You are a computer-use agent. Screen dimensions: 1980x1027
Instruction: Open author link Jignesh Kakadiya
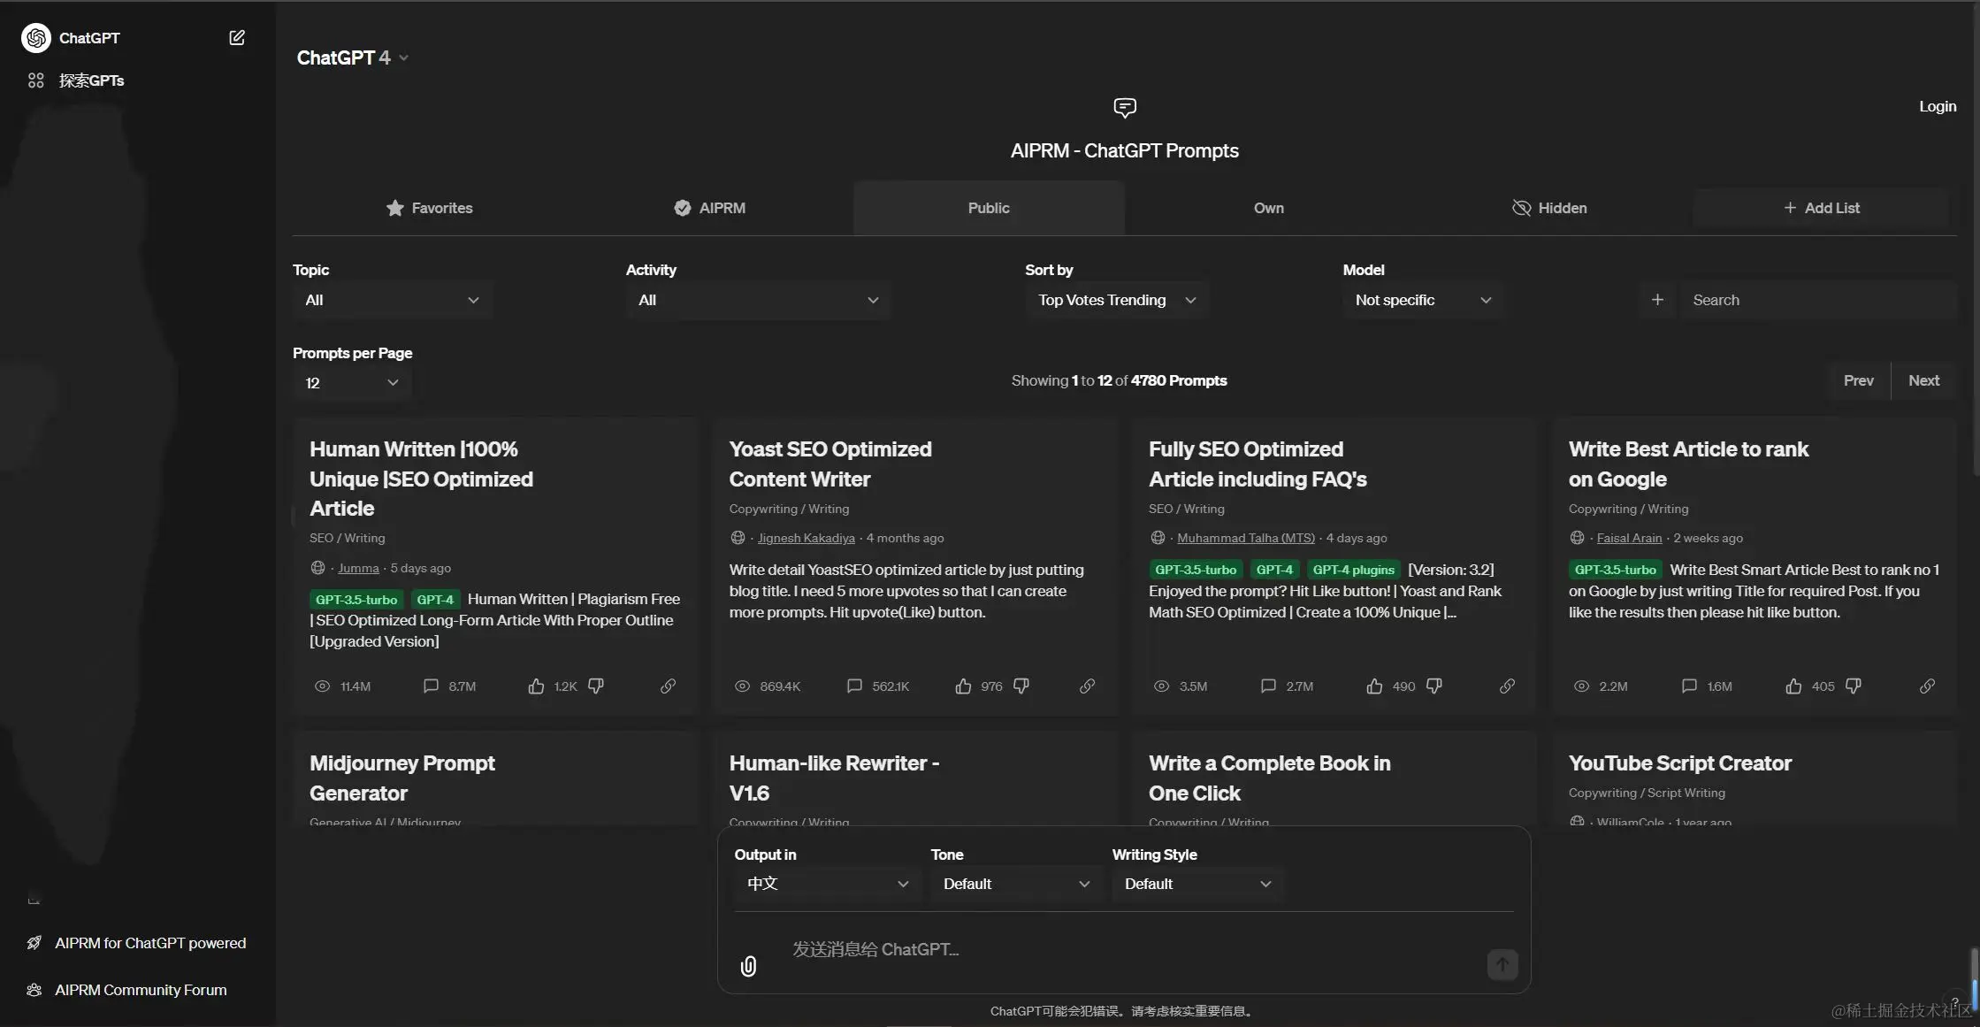click(x=806, y=538)
